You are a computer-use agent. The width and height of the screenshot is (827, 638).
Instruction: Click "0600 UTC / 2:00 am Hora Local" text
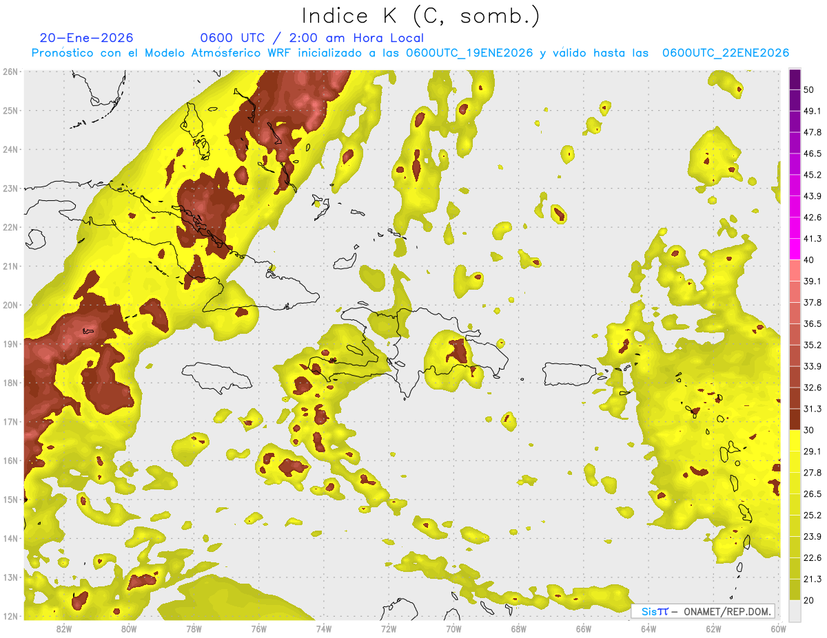[312, 38]
